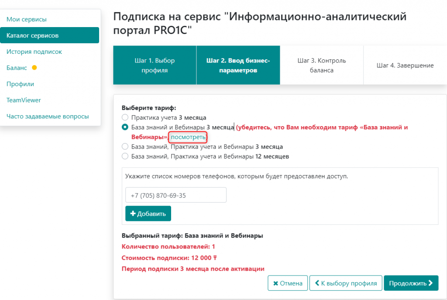Click the Продолжить button
447x300 pixels.
click(411, 283)
